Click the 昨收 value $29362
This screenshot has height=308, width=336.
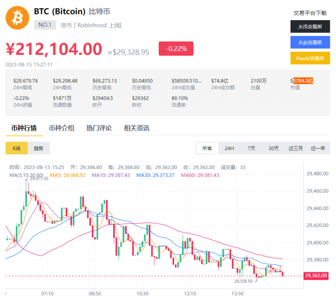point(141,98)
